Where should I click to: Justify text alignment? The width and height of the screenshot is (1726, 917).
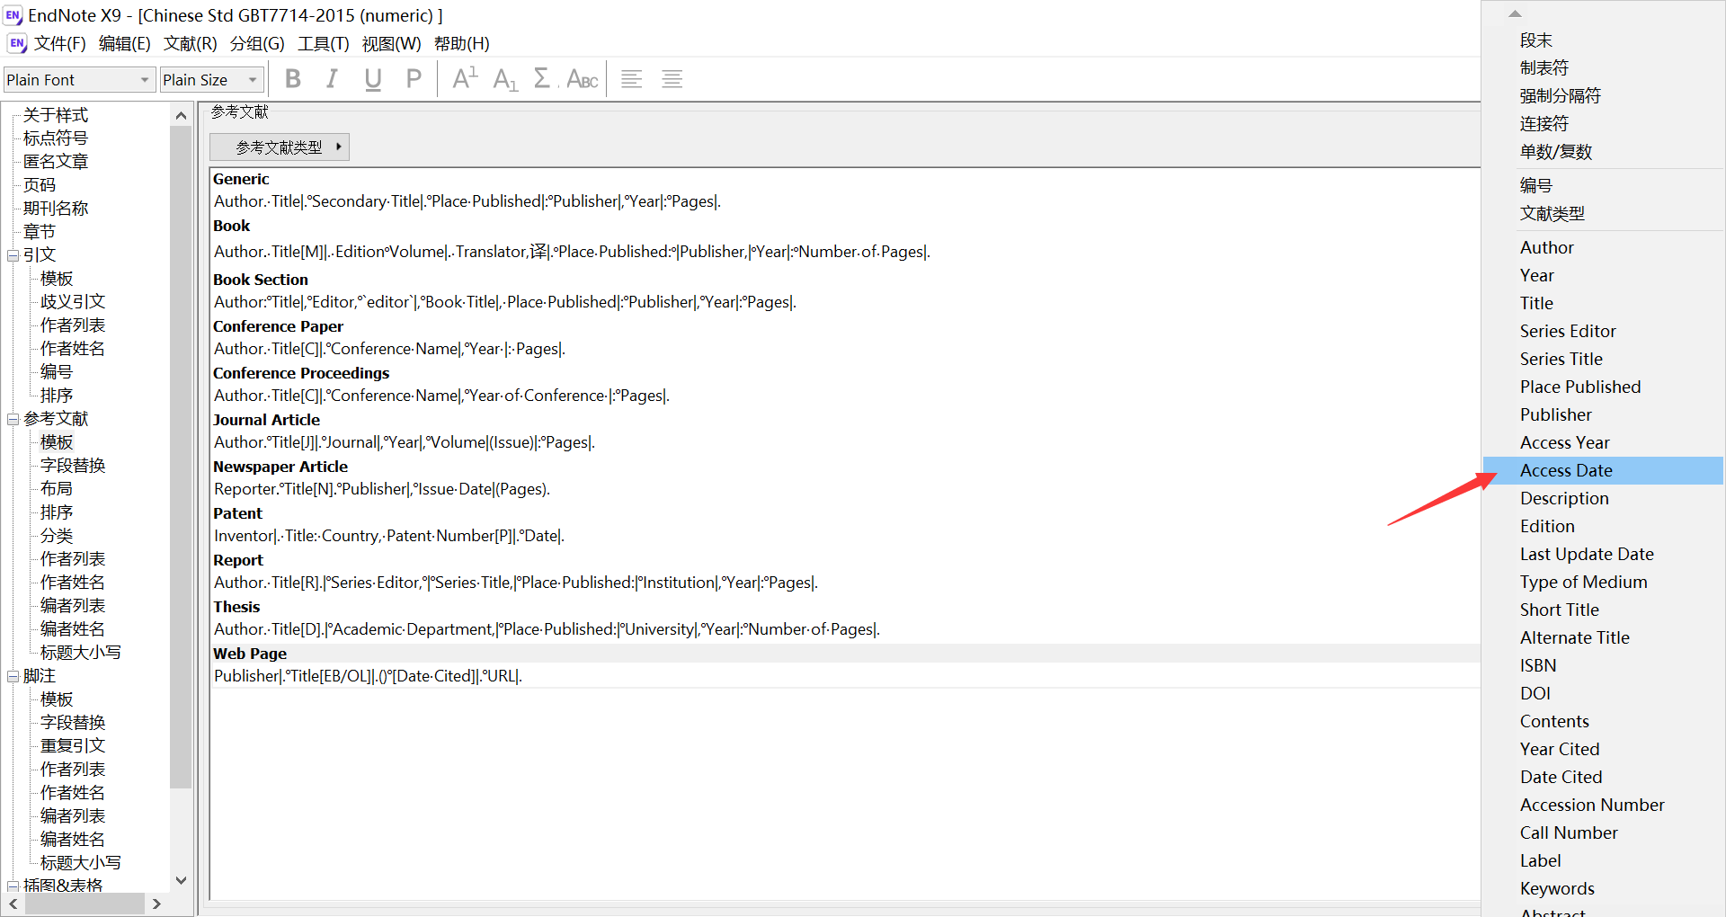[672, 79]
